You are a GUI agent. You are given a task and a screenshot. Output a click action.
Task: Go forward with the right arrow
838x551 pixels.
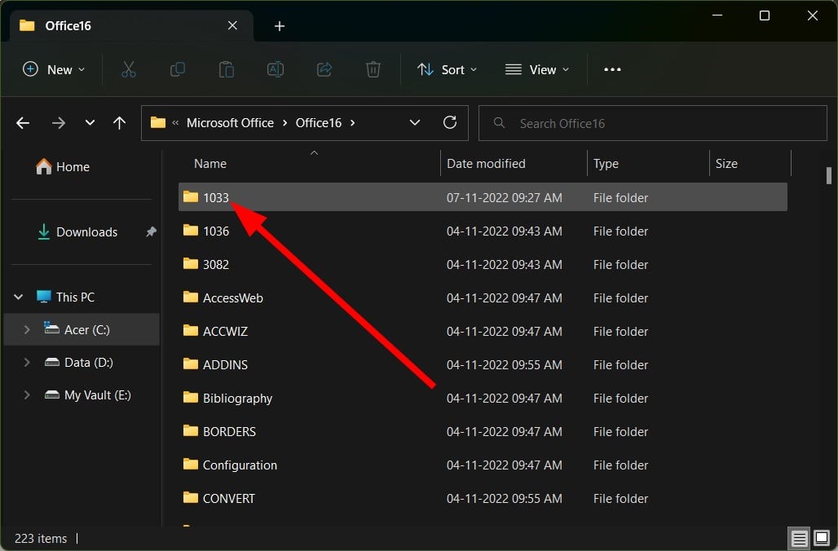58,123
